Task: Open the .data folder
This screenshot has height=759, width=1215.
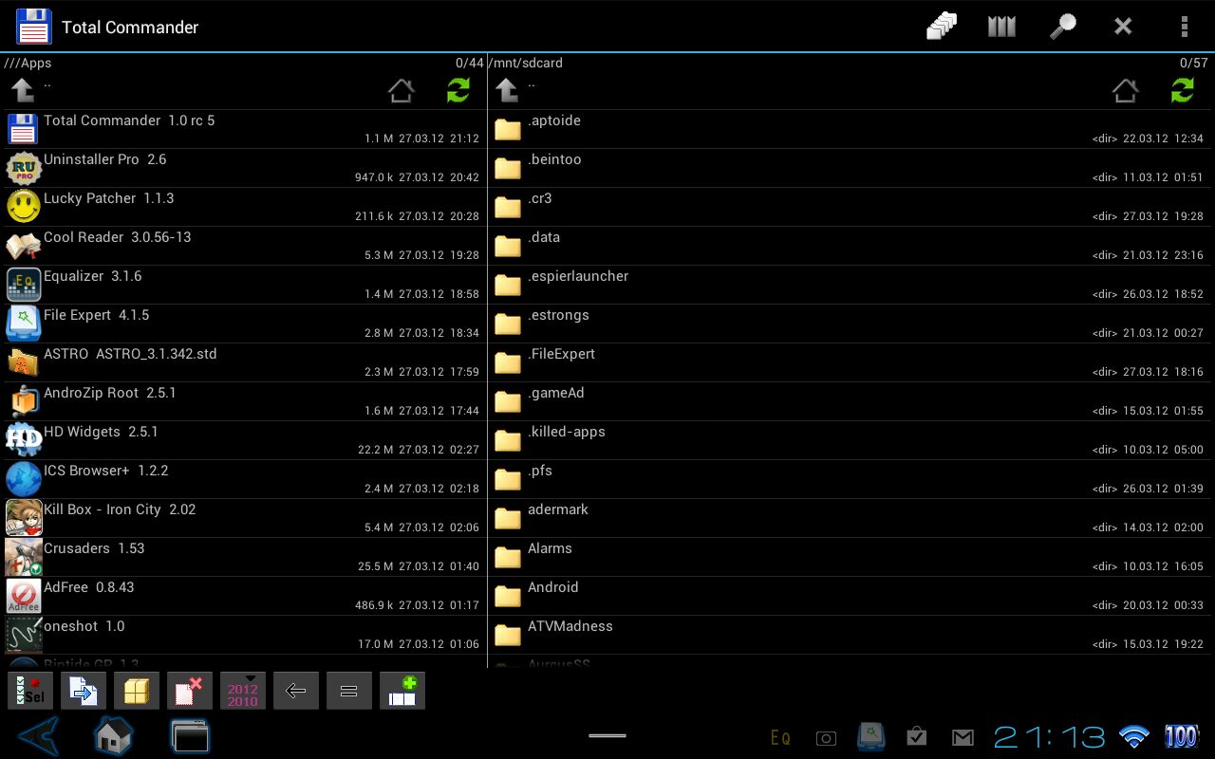Action: (x=850, y=246)
